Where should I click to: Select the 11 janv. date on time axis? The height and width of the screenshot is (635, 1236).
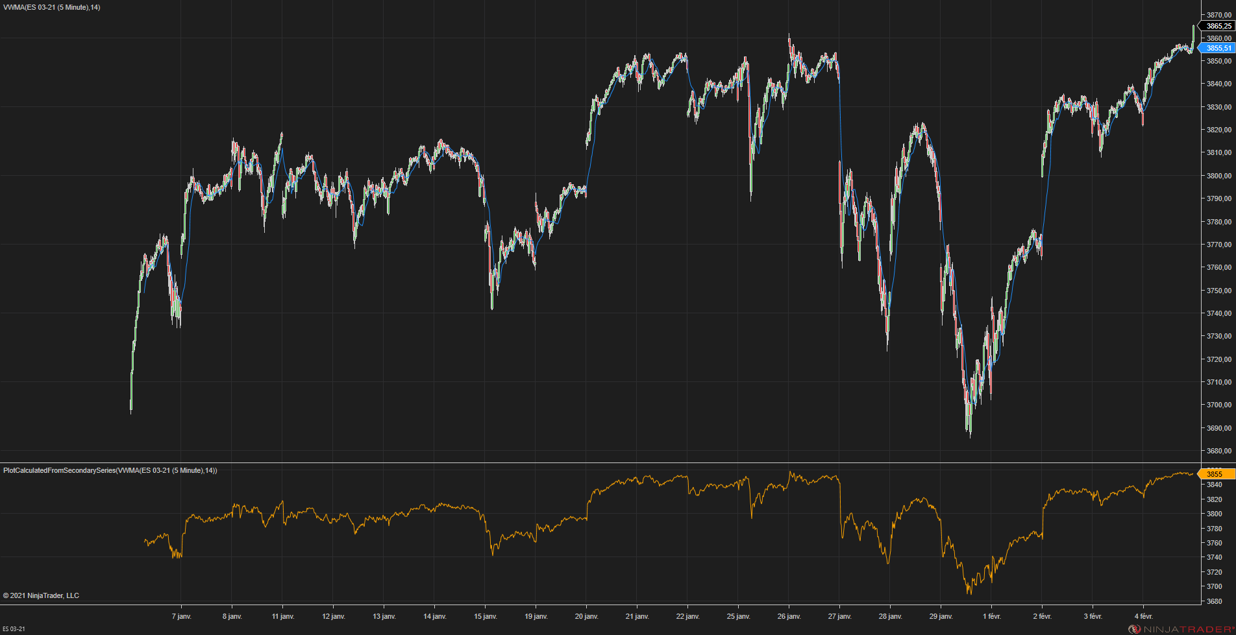coord(282,616)
